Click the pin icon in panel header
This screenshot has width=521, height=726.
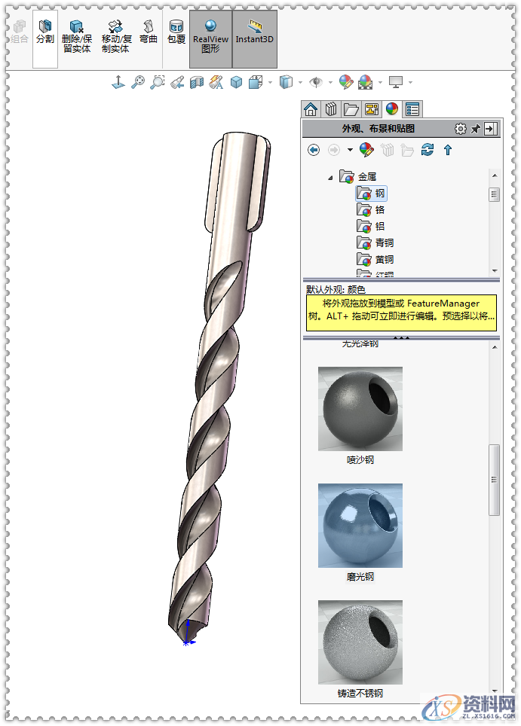[x=476, y=129]
